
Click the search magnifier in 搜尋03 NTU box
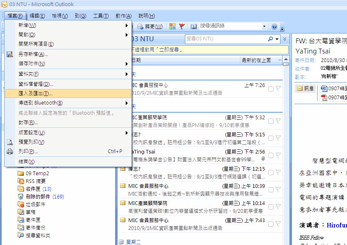pyautogui.click(x=270, y=39)
